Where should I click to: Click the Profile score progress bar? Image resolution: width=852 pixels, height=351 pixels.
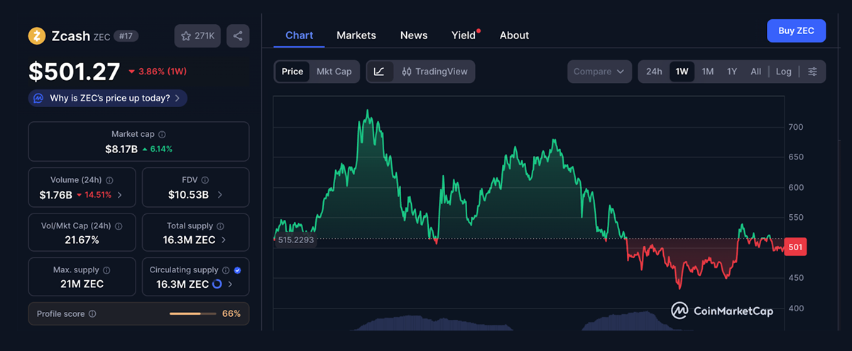coord(195,313)
